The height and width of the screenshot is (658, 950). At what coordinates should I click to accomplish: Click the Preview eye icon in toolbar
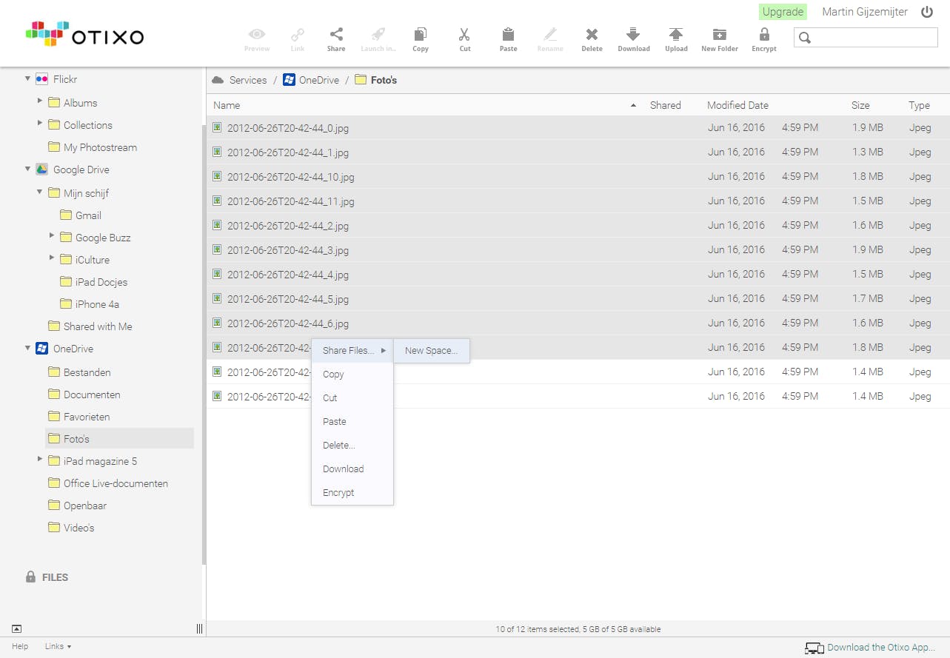[x=257, y=34]
